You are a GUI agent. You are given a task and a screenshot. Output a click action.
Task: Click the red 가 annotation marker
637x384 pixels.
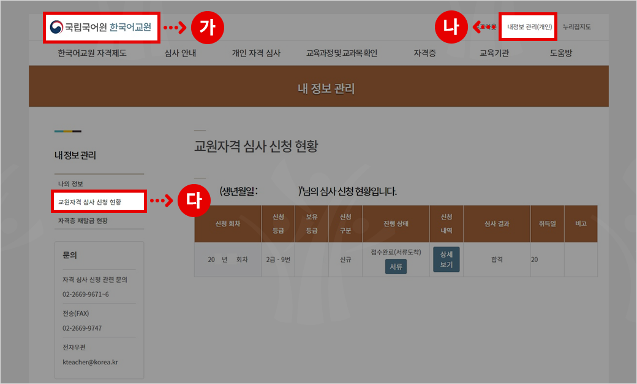[x=208, y=28]
